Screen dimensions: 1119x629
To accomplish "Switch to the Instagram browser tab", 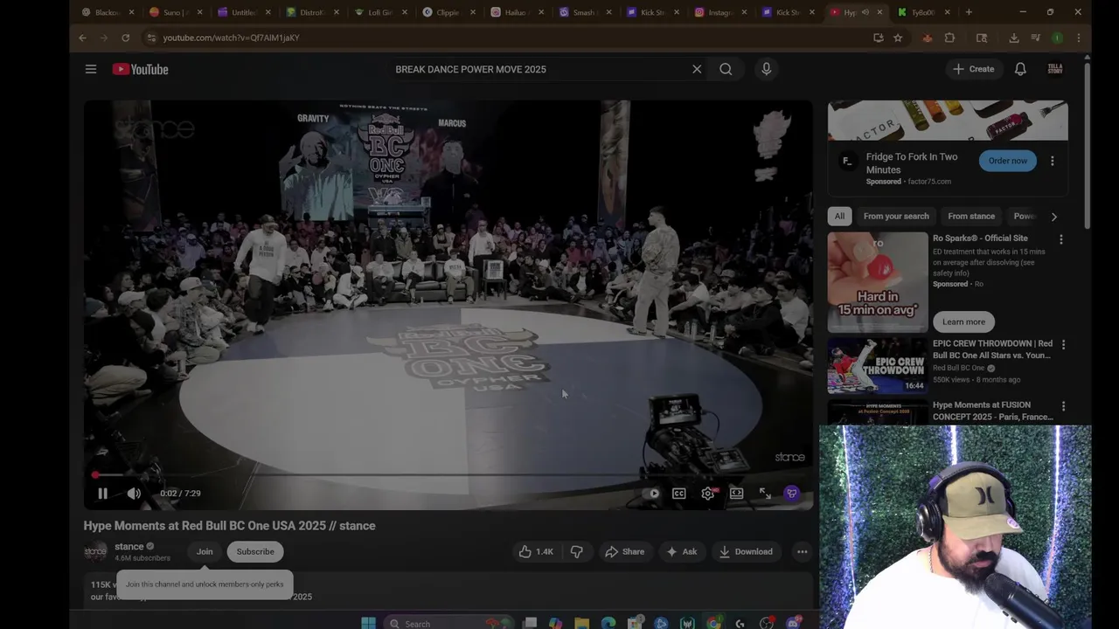I will point(719,12).
